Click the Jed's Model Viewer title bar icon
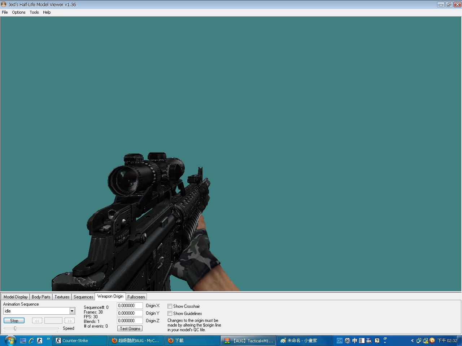This screenshot has height=346, width=462. [4, 4]
